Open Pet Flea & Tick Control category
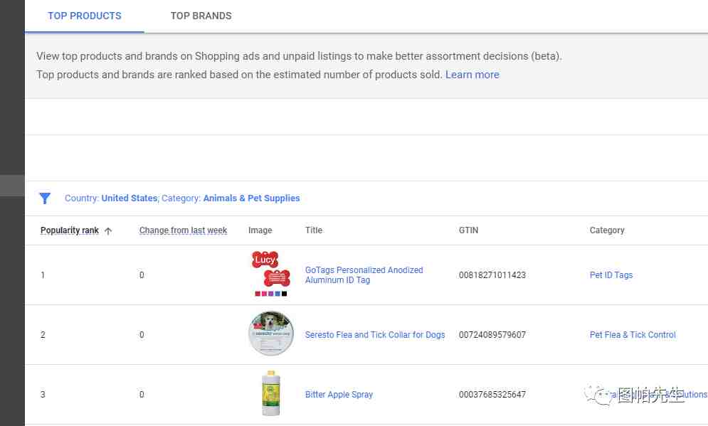This screenshot has width=708, height=426. click(633, 335)
